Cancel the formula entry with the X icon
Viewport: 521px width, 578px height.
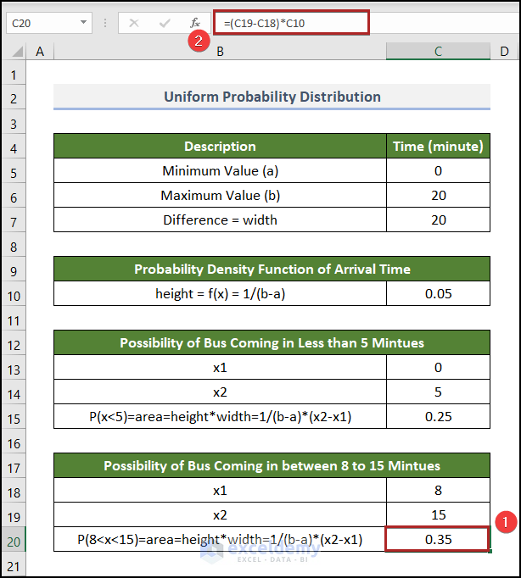point(134,23)
